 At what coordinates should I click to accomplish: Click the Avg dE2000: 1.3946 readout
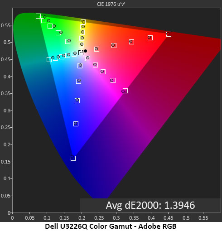coord(150,205)
